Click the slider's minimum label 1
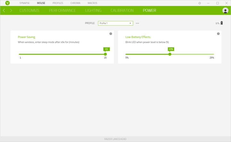 click(x=20, y=58)
